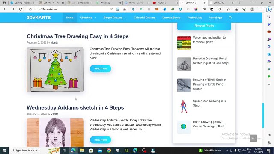This screenshot has height=154, width=274.
Task: Click the Christmas tree drawing thumbnail
Action: point(55,70)
